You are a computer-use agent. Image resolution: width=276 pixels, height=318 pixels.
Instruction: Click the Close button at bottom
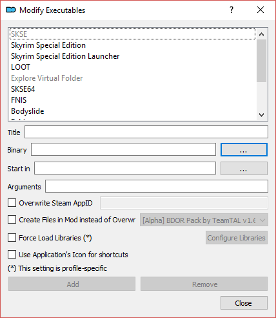[244, 303]
